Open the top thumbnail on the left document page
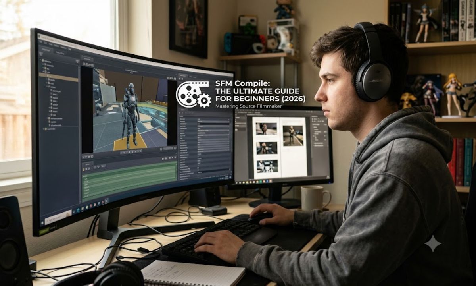476x286 pixels. 266,128
